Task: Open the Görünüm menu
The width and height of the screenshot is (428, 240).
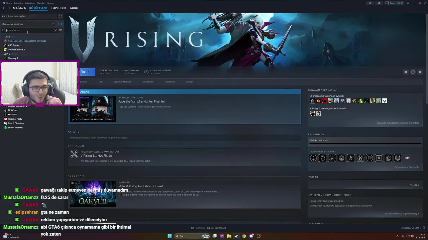Action: point(18,3)
